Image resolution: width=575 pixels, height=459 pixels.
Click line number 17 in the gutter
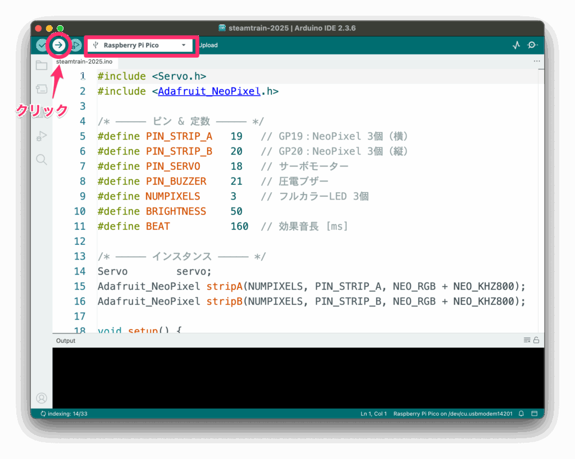click(x=80, y=316)
